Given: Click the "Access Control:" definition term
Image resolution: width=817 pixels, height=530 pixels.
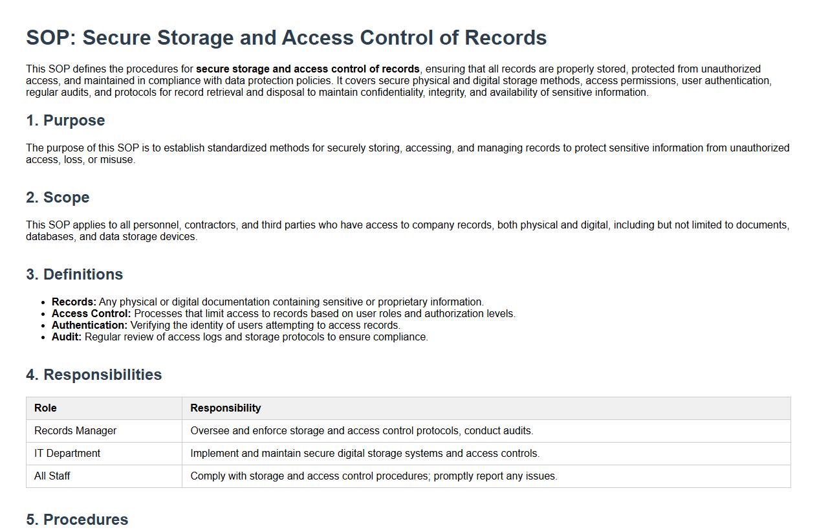Looking at the screenshot, I should 91,314.
